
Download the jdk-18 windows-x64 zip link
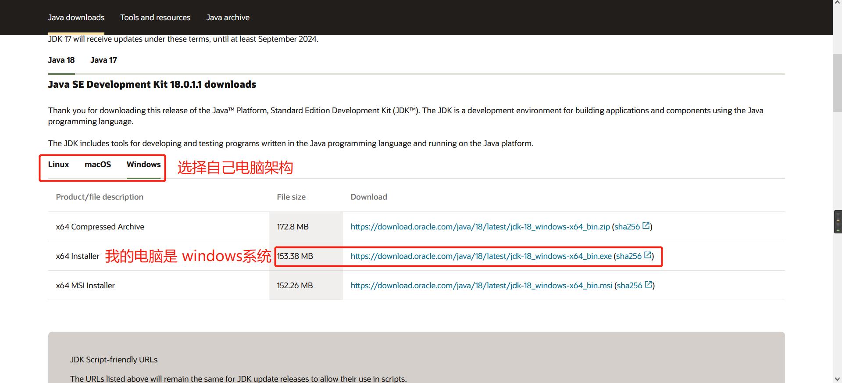click(480, 227)
